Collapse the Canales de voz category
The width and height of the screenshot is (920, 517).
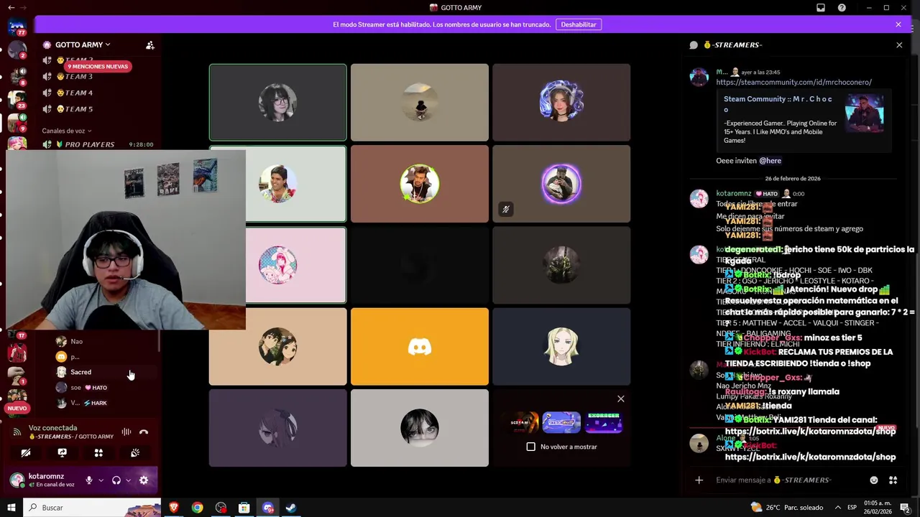(67, 131)
